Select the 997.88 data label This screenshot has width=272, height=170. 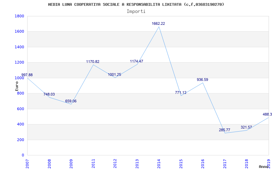(27, 75)
